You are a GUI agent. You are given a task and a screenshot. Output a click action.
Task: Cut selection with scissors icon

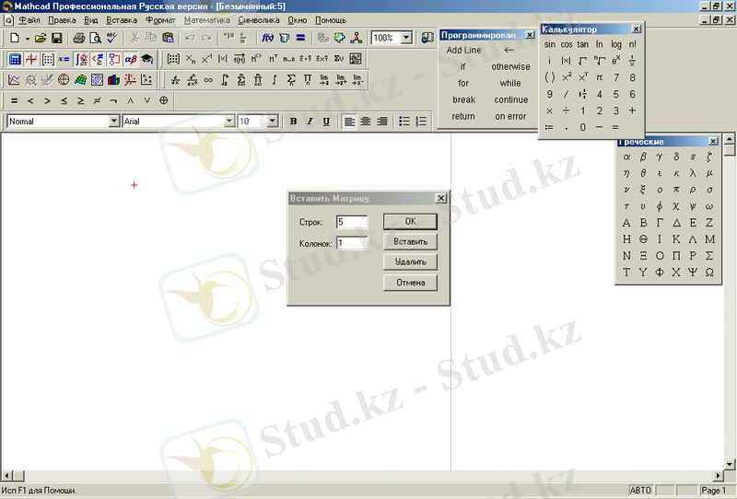(x=135, y=38)
